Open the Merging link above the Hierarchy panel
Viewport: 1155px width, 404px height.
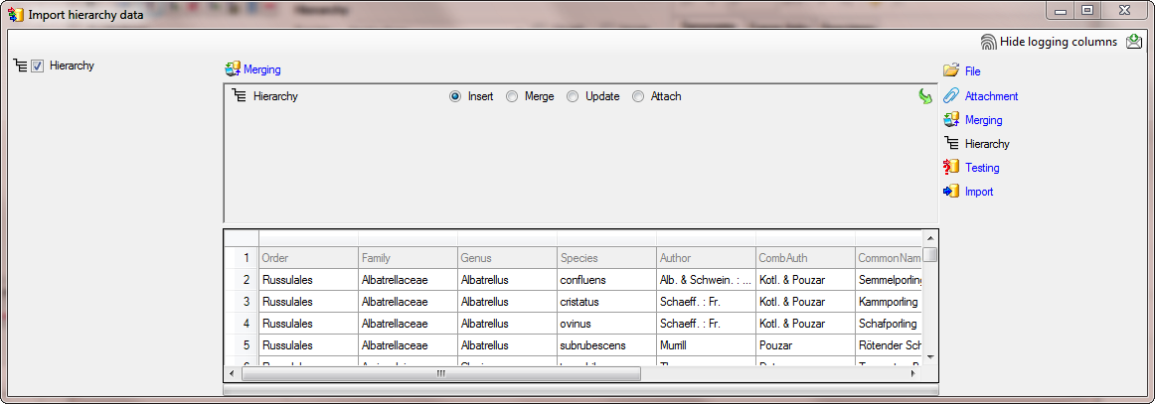261,69
